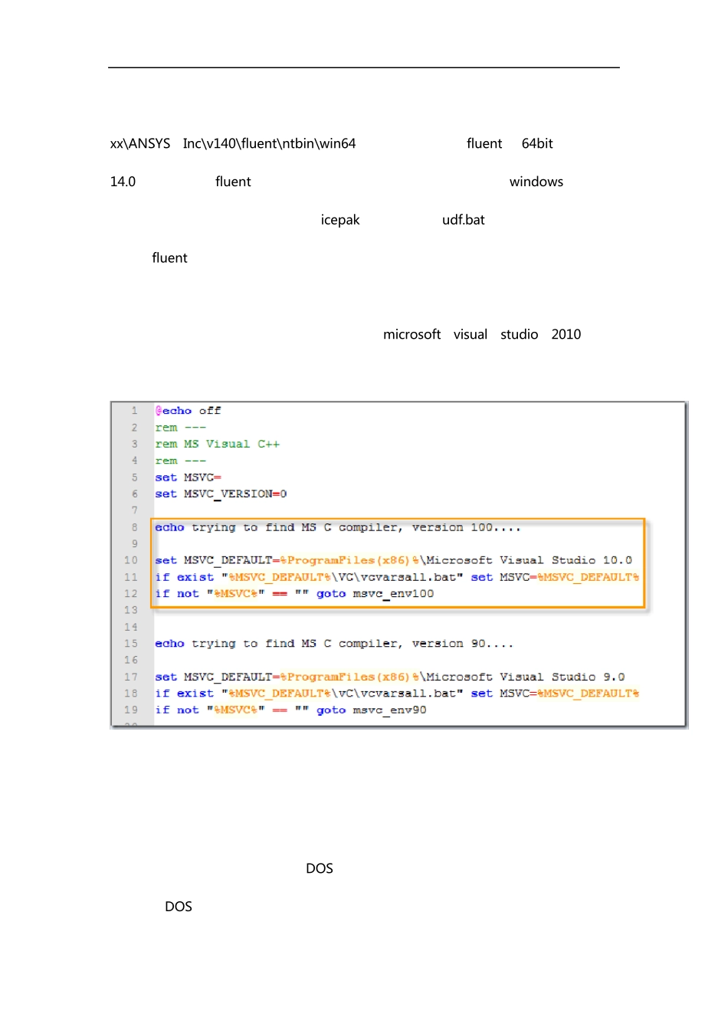Click the standalone word 'fluent' on the fourth paragraph line
This screenshot has width=728, height=1030.
[x=169, y=258]
